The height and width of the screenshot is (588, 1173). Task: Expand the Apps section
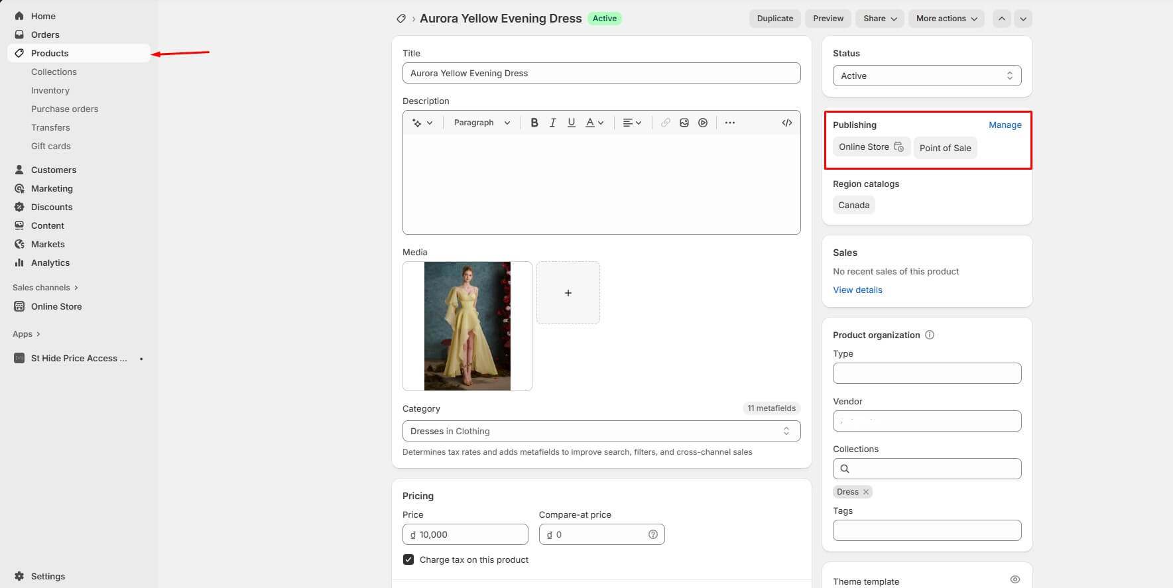pyautogui.click(x=27, y=334)
